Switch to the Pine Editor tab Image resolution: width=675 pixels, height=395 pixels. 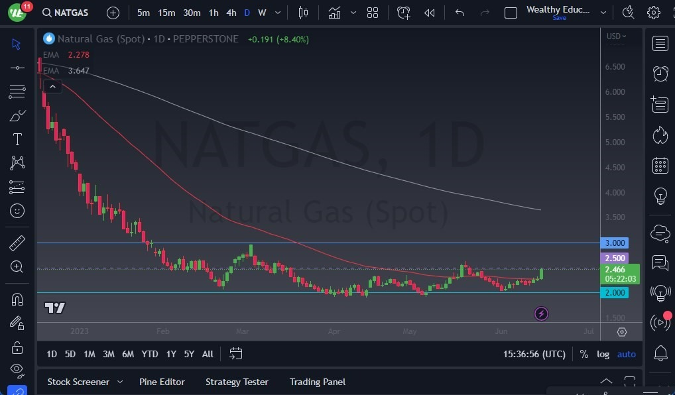[162, 382]
